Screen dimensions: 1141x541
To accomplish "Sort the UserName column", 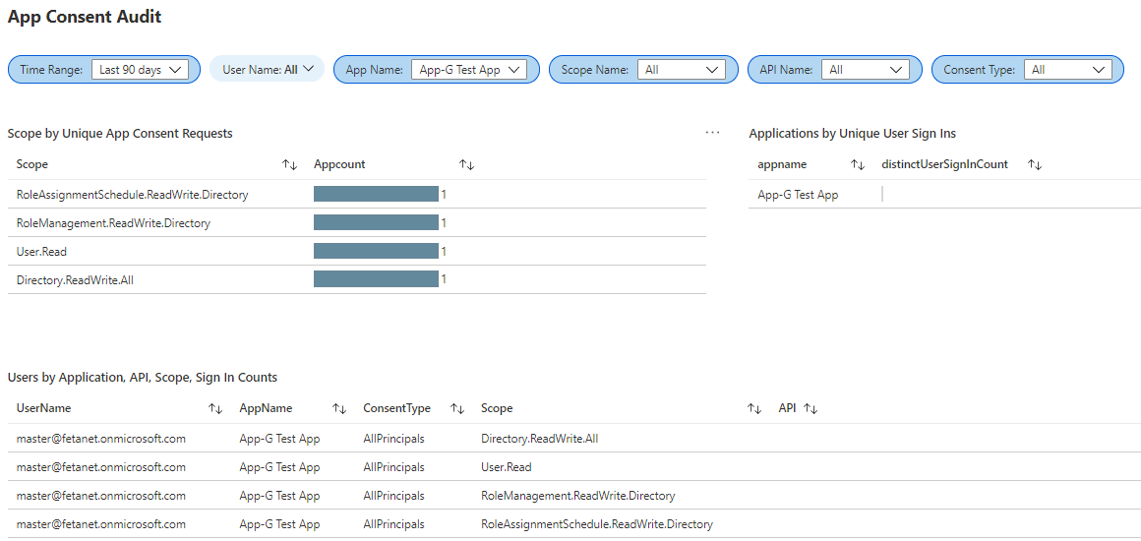I will (x=215, y=408).
